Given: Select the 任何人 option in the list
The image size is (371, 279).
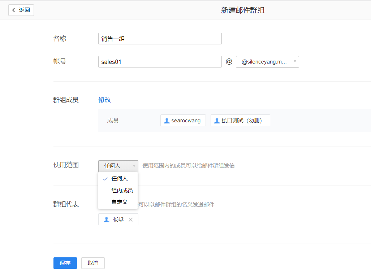Looking at the screenshot, I should click(119, 179).
